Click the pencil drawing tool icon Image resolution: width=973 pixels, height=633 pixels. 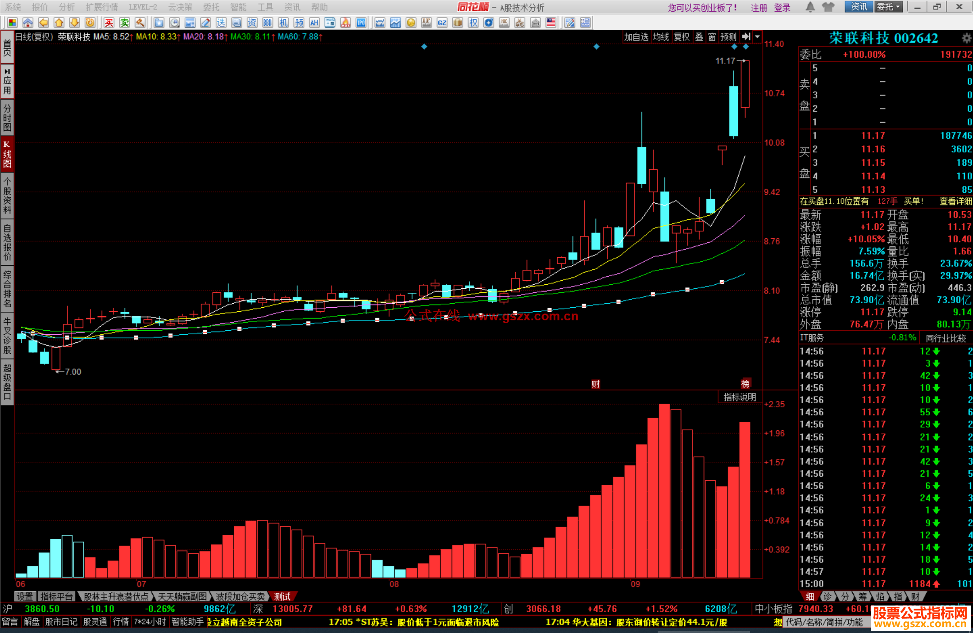click(205, 23)
